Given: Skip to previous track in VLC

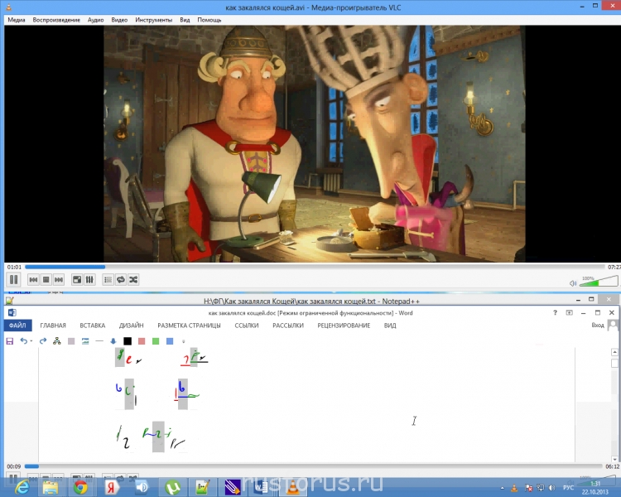Looking at the screenshot, I should click(x=34, y=280).
